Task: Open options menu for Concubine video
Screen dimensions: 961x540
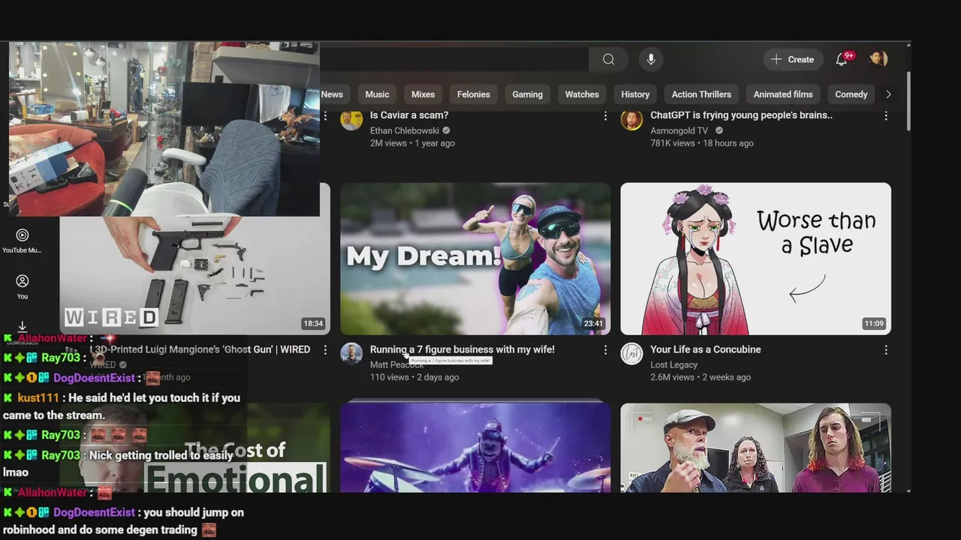Action: (x=886, y=350)
